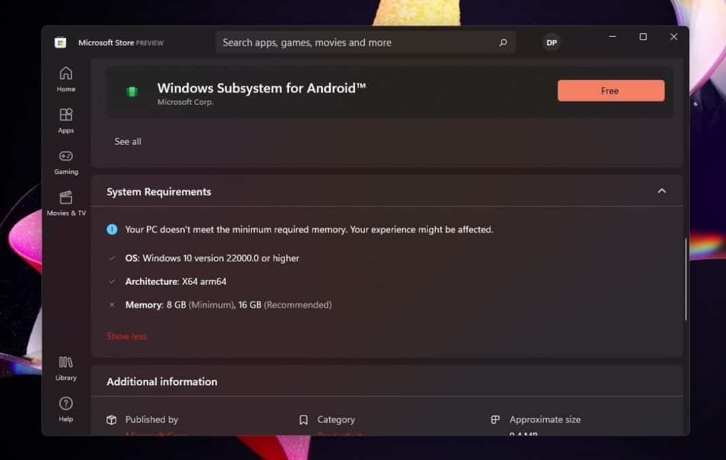The height and width of the screenshot is (460, 726).
Task: Click Show less under requirements
Action: pyautogui.click(x=126, y=336)
